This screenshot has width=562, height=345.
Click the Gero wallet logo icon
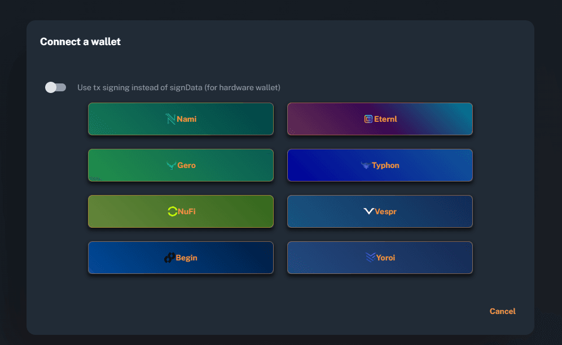pos(172,165)
